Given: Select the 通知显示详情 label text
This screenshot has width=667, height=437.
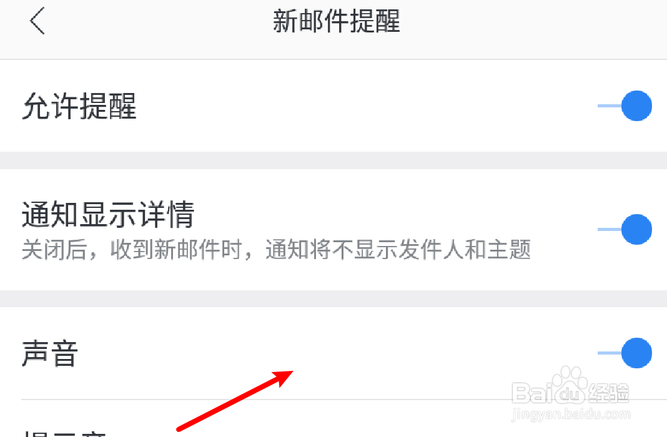Looking at the screenshot, I should click(108, 214).
